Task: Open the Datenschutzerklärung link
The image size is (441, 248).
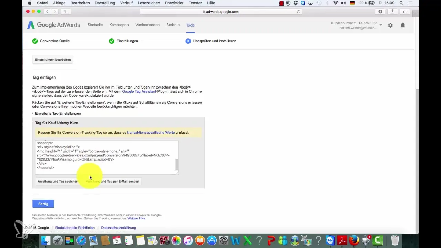Action: [119, 228]
